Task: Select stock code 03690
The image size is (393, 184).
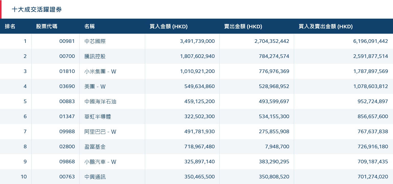Action: pos(67,86)
